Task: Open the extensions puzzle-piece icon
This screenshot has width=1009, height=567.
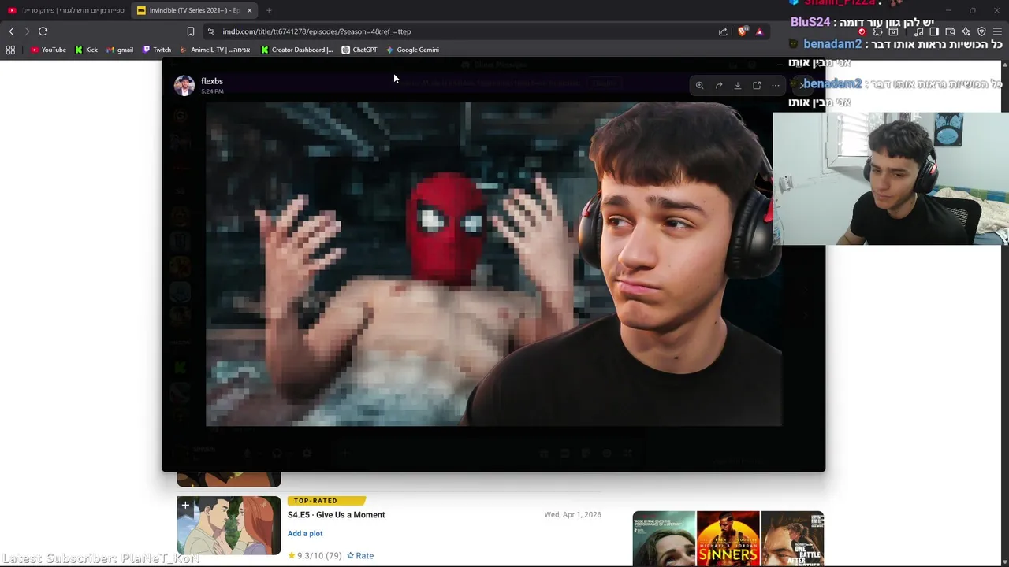Action: coord(877,31)
